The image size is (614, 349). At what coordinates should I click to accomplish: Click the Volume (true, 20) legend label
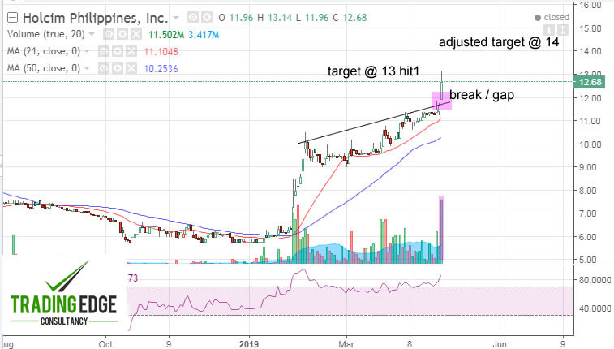coord(45,34)
